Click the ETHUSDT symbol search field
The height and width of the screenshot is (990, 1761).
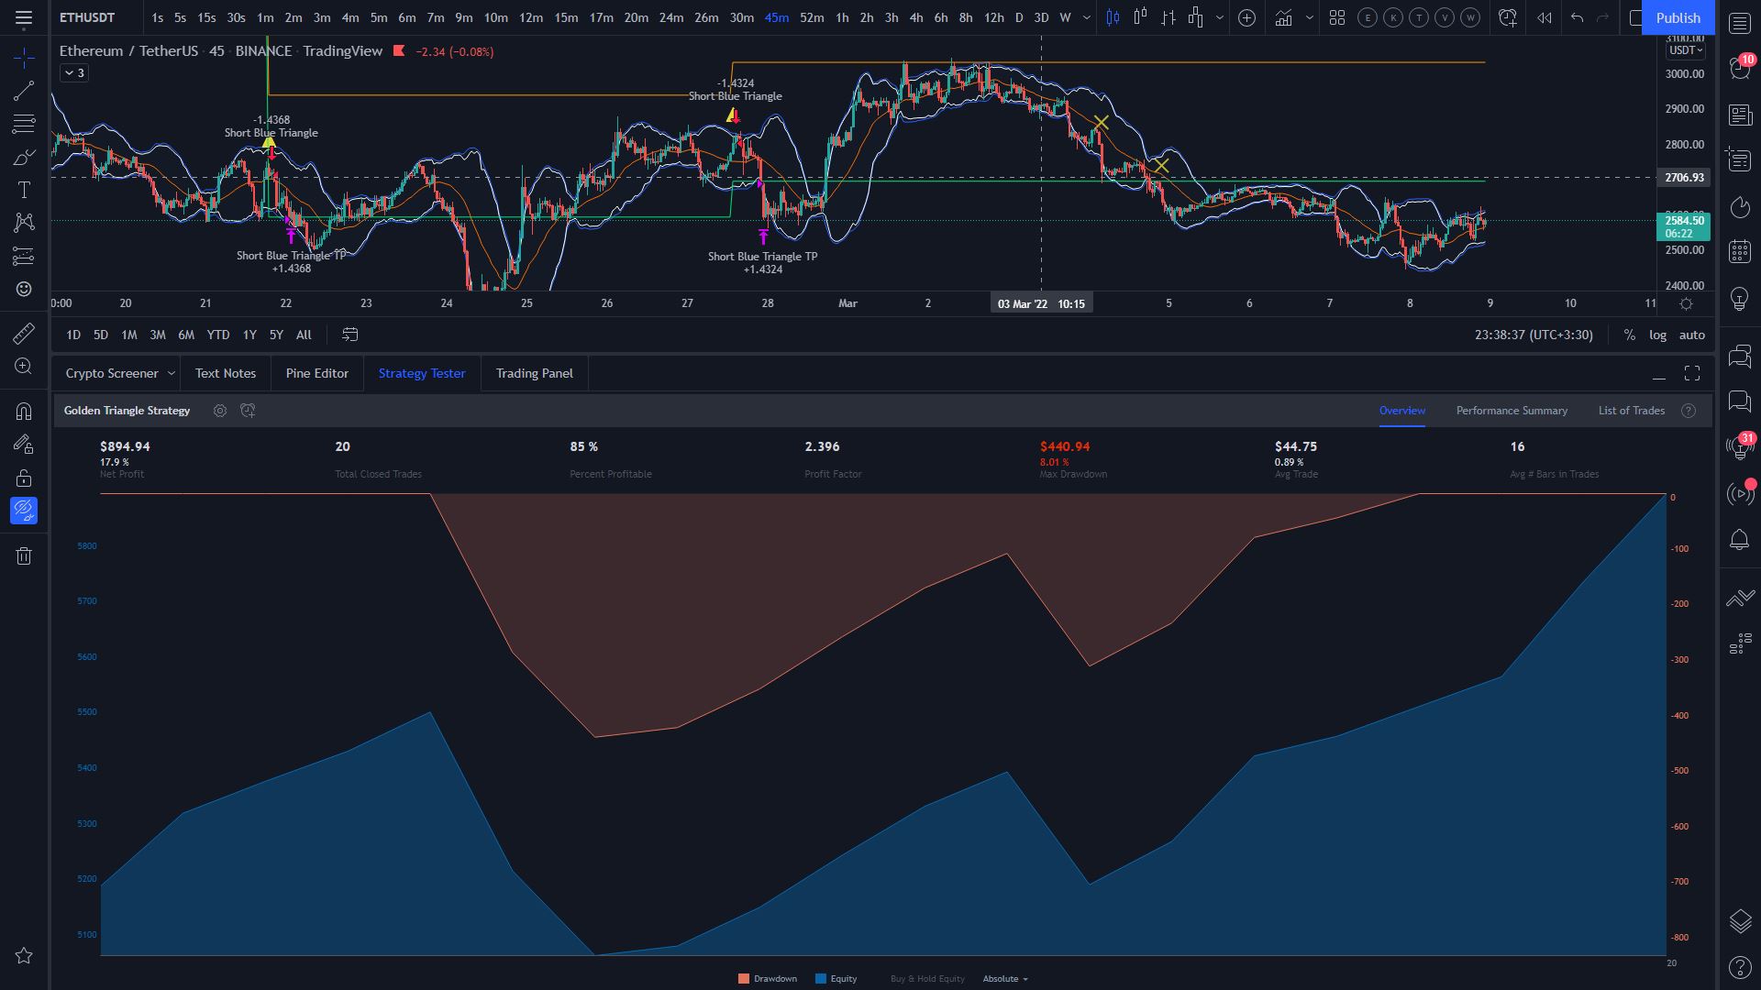click(x=87, y=17)
